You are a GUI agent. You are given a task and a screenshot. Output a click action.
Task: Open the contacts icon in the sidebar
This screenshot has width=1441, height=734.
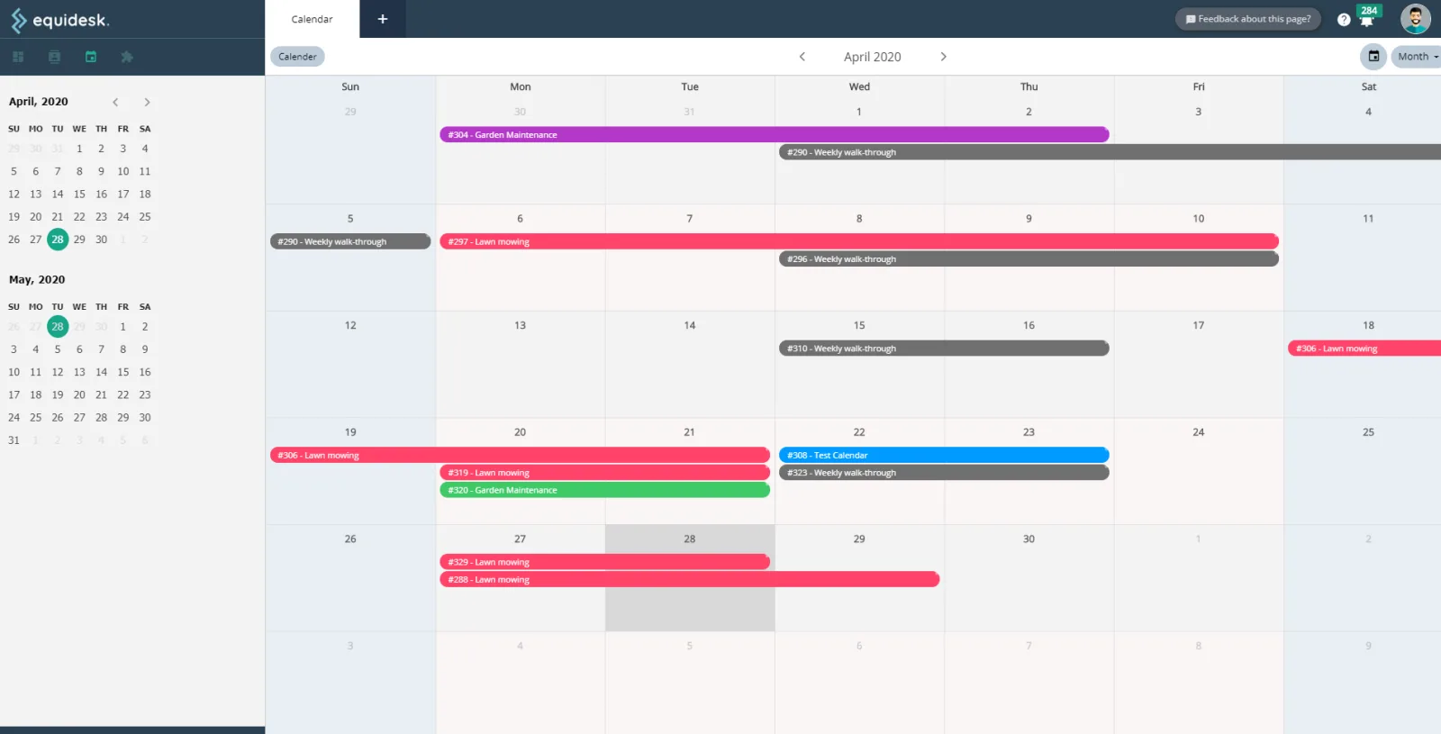point(54,57)
